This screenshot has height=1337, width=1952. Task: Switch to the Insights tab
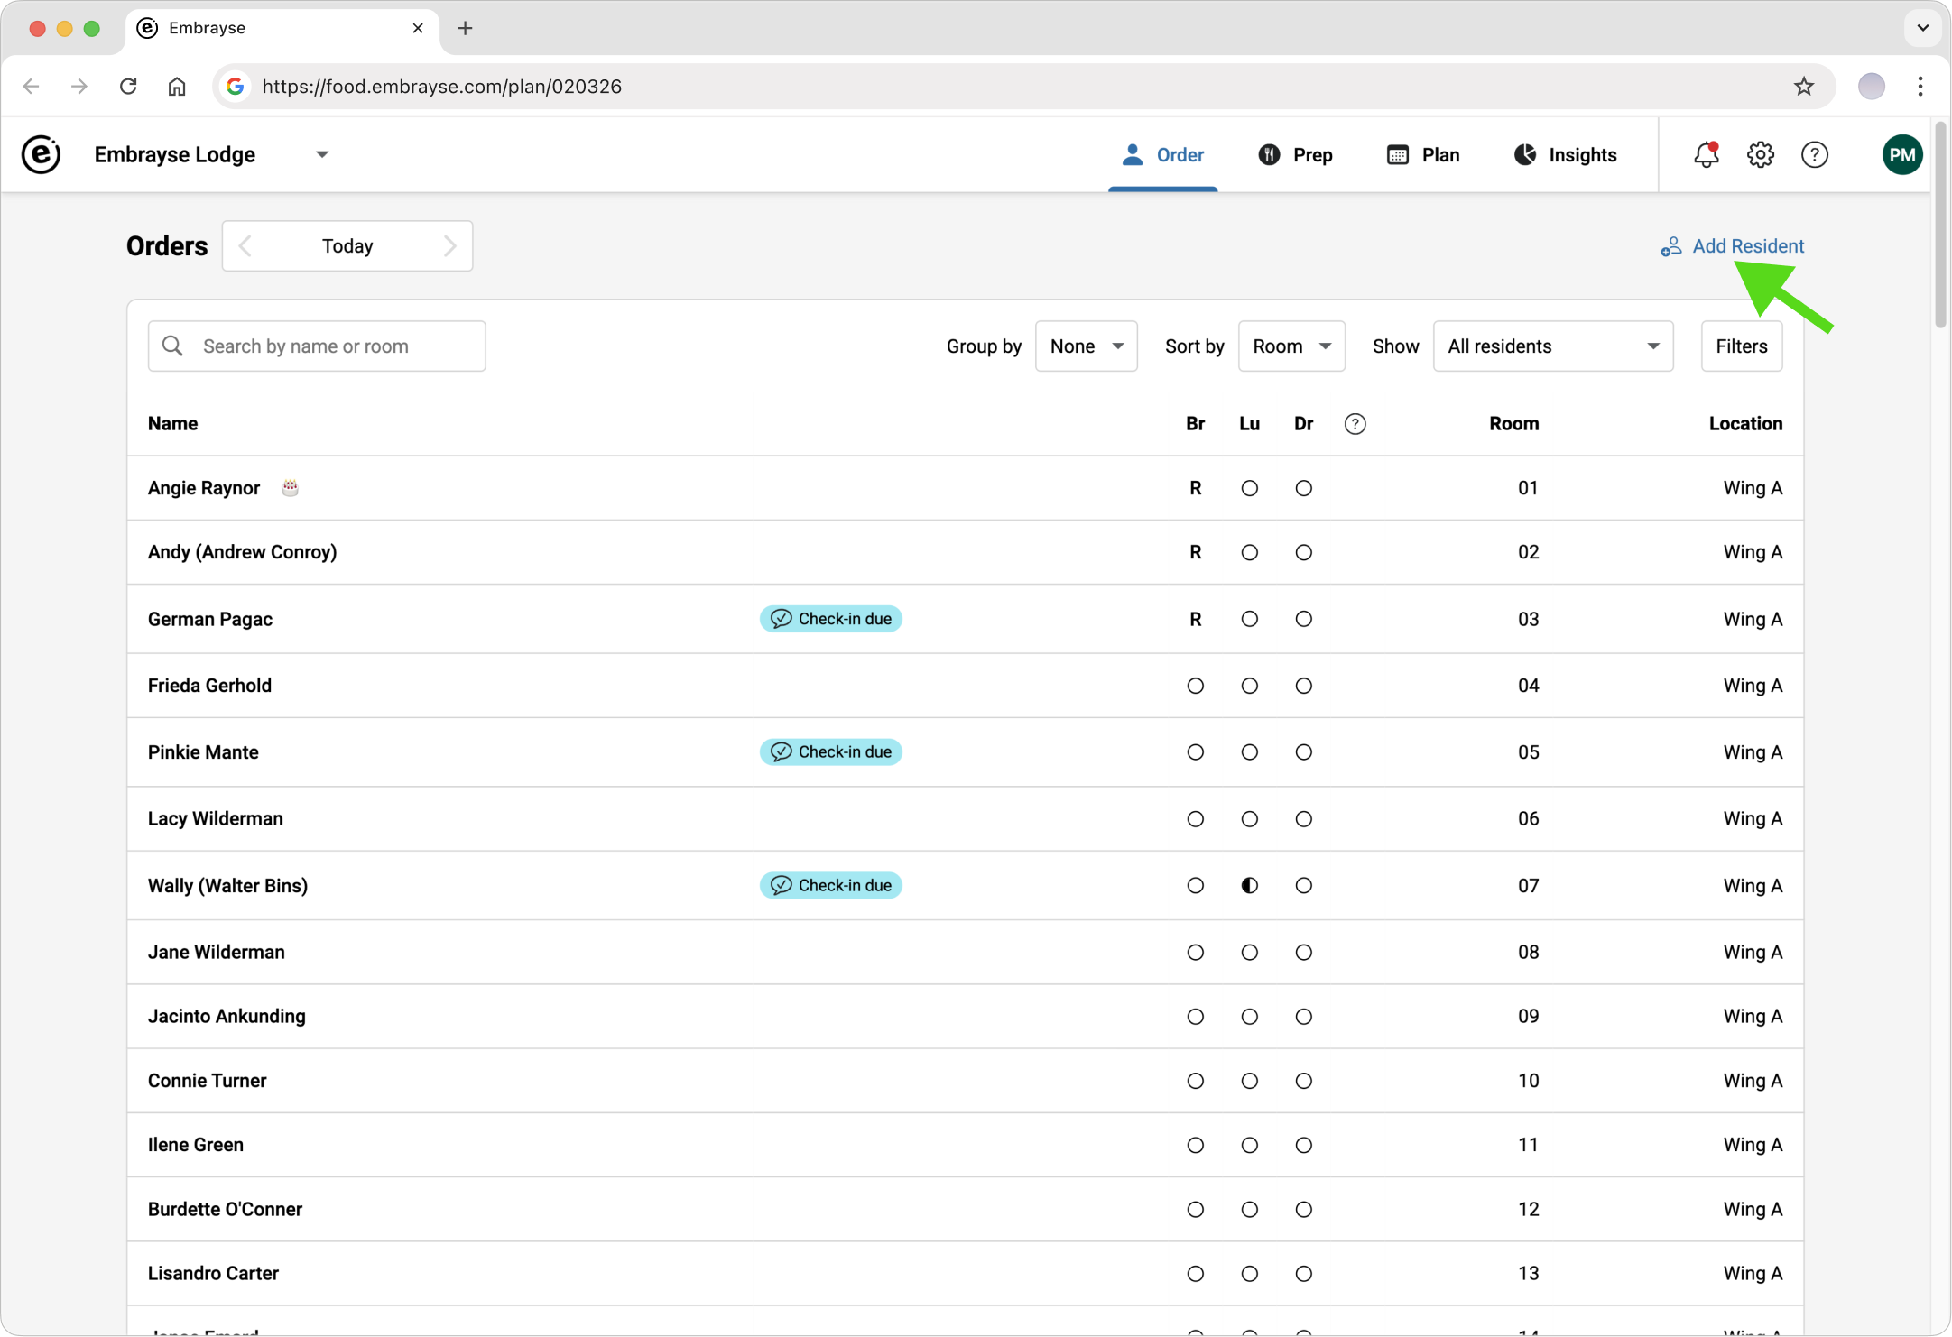[1565, 155]
